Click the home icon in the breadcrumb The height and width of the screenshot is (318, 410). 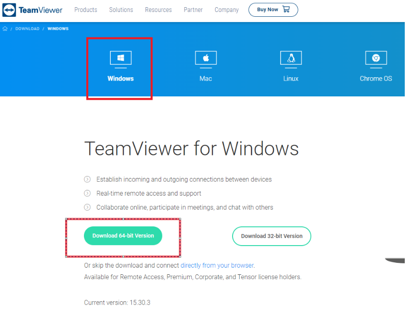[x=5, y=29]
